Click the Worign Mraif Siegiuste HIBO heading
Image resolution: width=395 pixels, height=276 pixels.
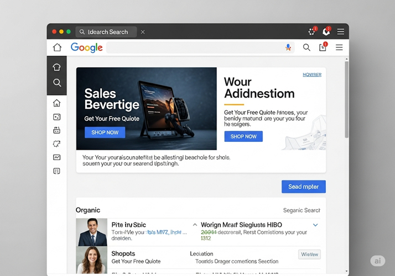point(241,225)
